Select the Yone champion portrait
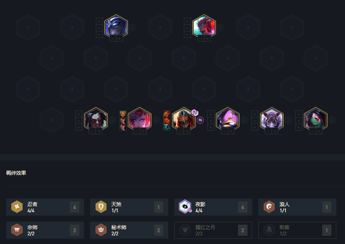345x244 pixels. click(204, 26)
